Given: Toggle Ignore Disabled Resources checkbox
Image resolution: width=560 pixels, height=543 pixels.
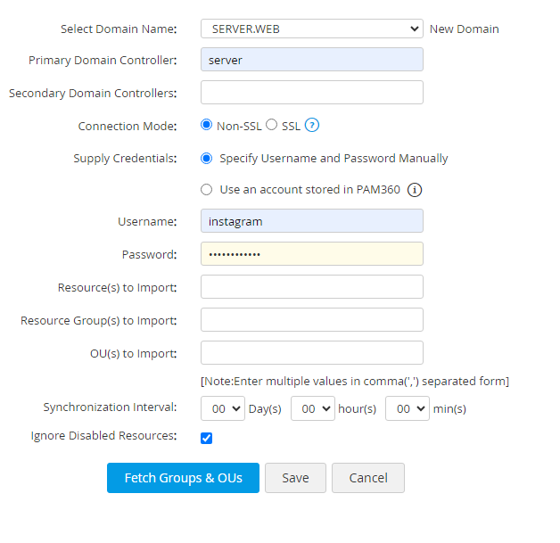Looking at the screenshot, I should coord(207,438).
